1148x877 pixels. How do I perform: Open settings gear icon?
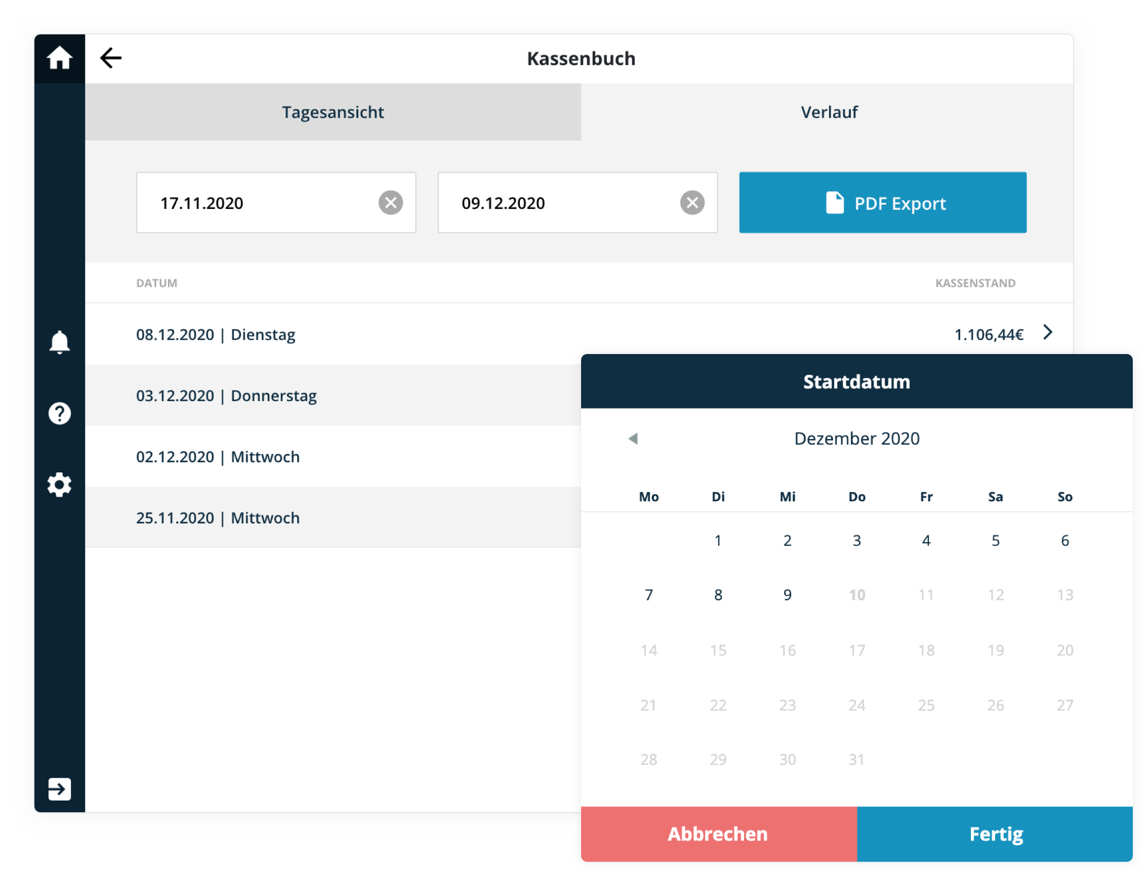pyautogui.click(x=59, y=485)
